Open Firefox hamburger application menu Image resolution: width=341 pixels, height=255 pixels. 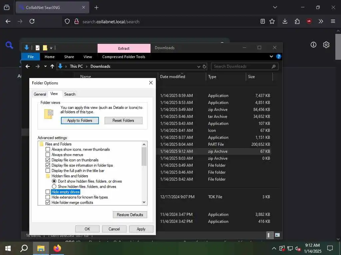pos(333,21)
